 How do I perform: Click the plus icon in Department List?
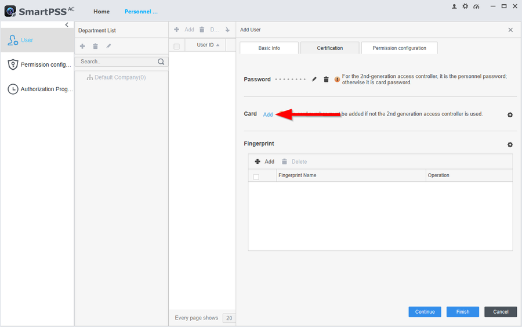coord(82,46)
